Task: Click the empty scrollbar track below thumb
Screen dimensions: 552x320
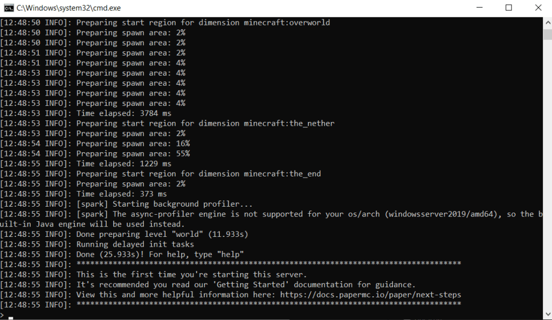Action: pyautogui.click(x=548, y=173)
